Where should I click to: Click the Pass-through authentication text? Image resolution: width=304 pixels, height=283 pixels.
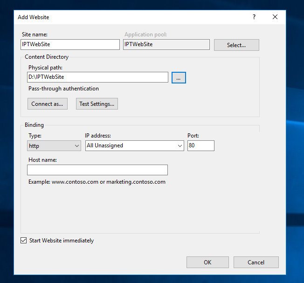(63, 89)
